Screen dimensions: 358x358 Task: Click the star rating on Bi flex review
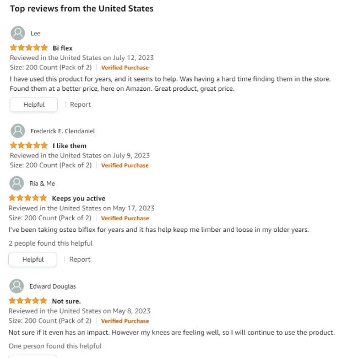[29, 48]
